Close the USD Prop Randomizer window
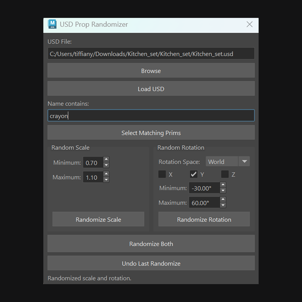The height and width of the screenshot is (302, 302). (x=249, y=24)
